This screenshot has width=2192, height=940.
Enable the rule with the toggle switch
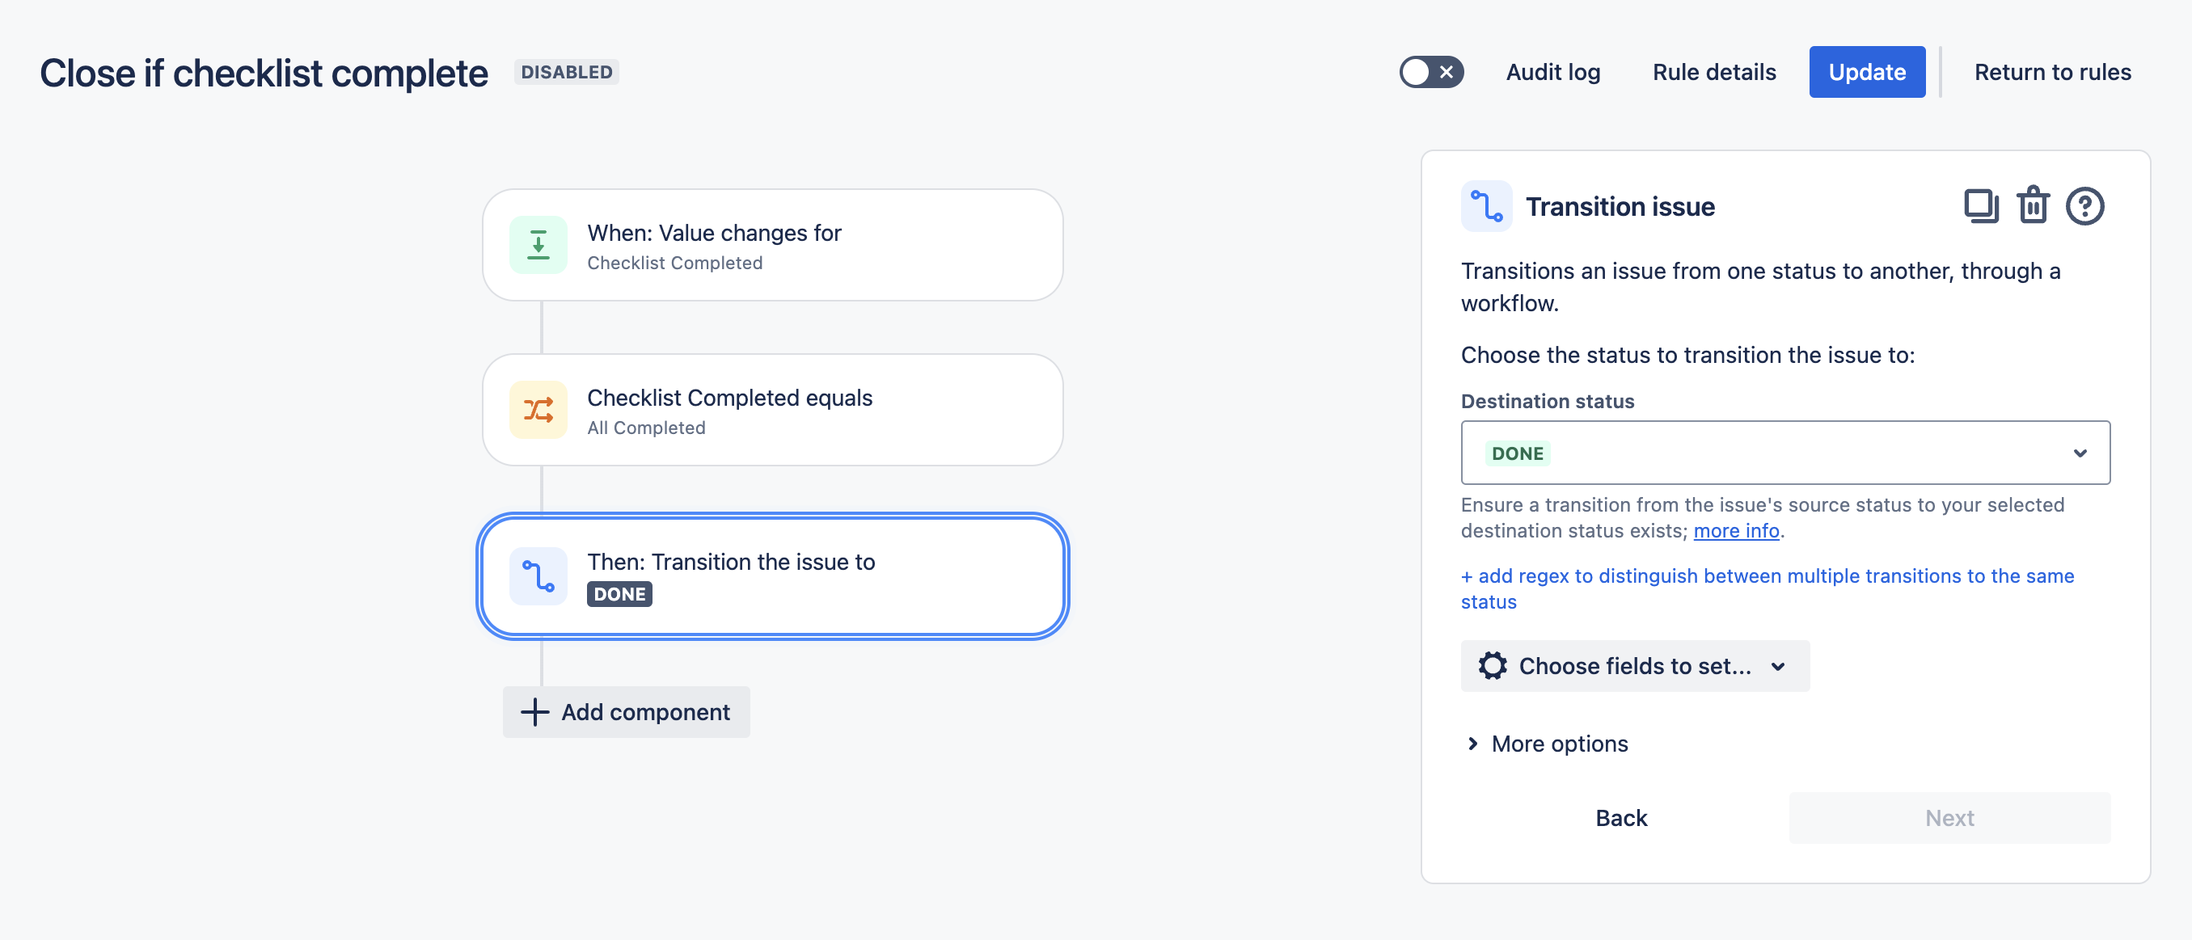point(1431,72)
